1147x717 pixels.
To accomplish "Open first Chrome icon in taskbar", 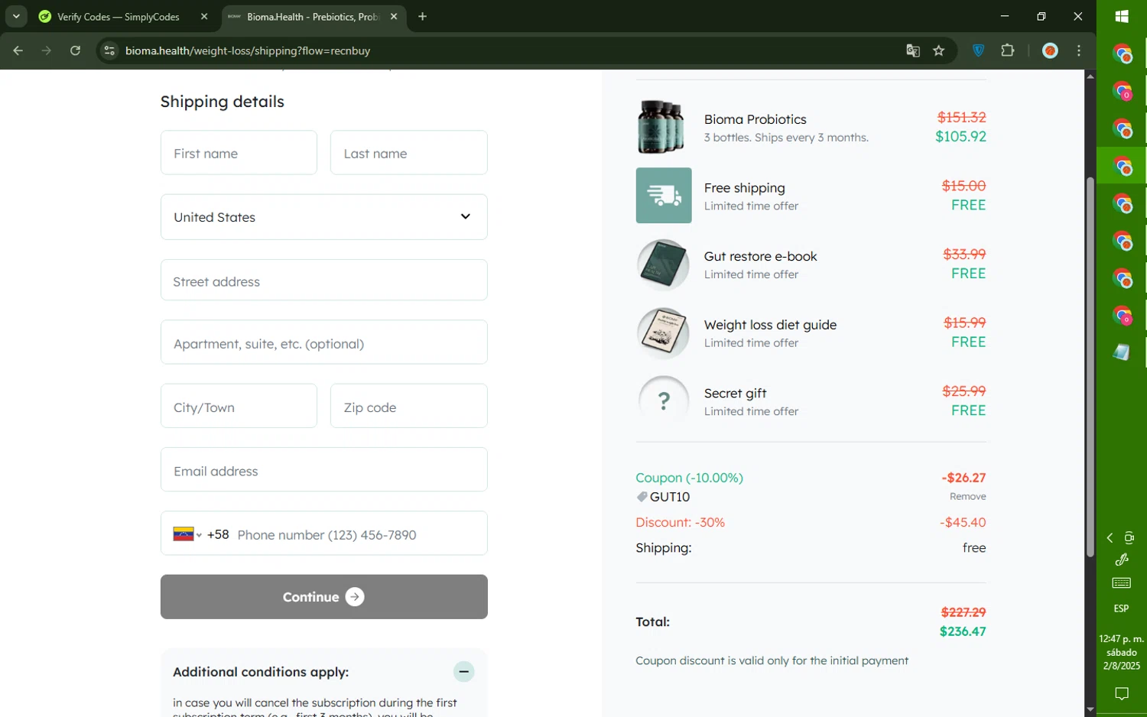I will (x=1122, y=54).
